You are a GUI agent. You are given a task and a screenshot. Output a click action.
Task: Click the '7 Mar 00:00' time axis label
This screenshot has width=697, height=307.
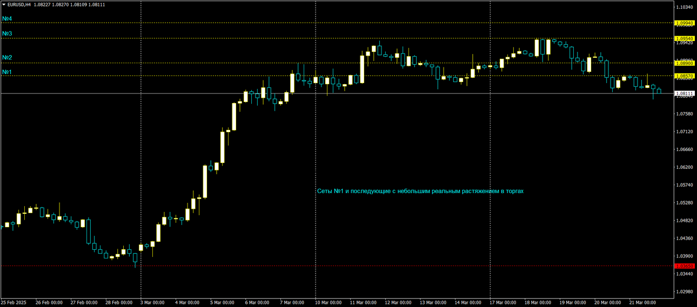click(292, 303)
